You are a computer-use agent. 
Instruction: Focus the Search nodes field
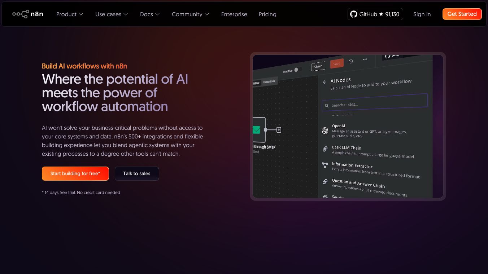[375, 102]
